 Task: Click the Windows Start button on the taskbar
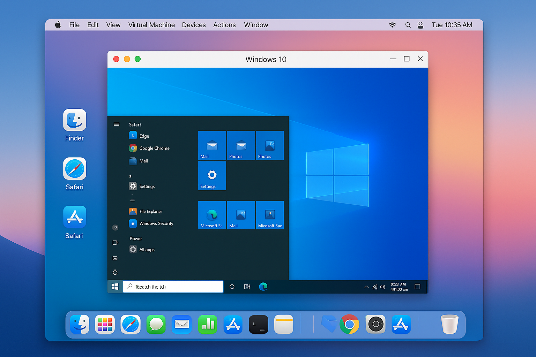[115, 287]
